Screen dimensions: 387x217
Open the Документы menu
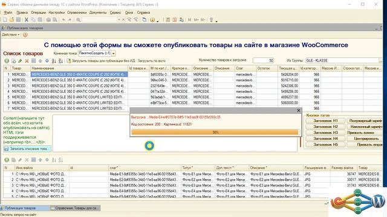98,13
